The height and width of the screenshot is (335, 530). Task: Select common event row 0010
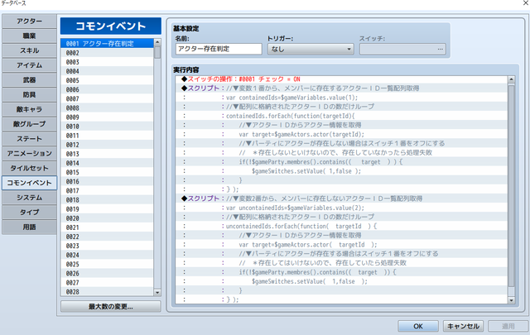107,127
